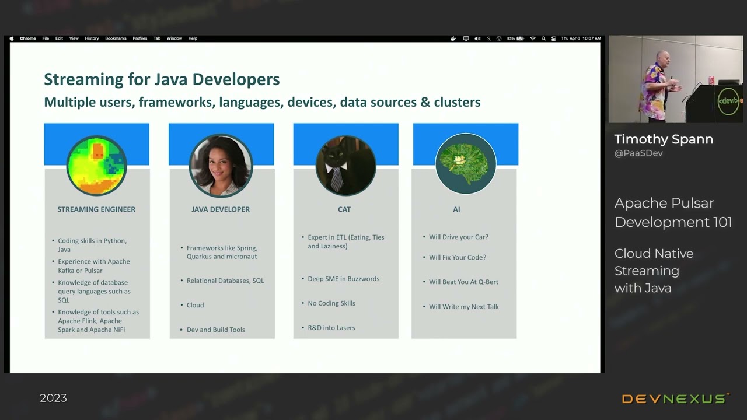The image size is (747, 420).
Task: Click the Thu Apr 6 10:07 AM clock
Action: click(581, 38)
